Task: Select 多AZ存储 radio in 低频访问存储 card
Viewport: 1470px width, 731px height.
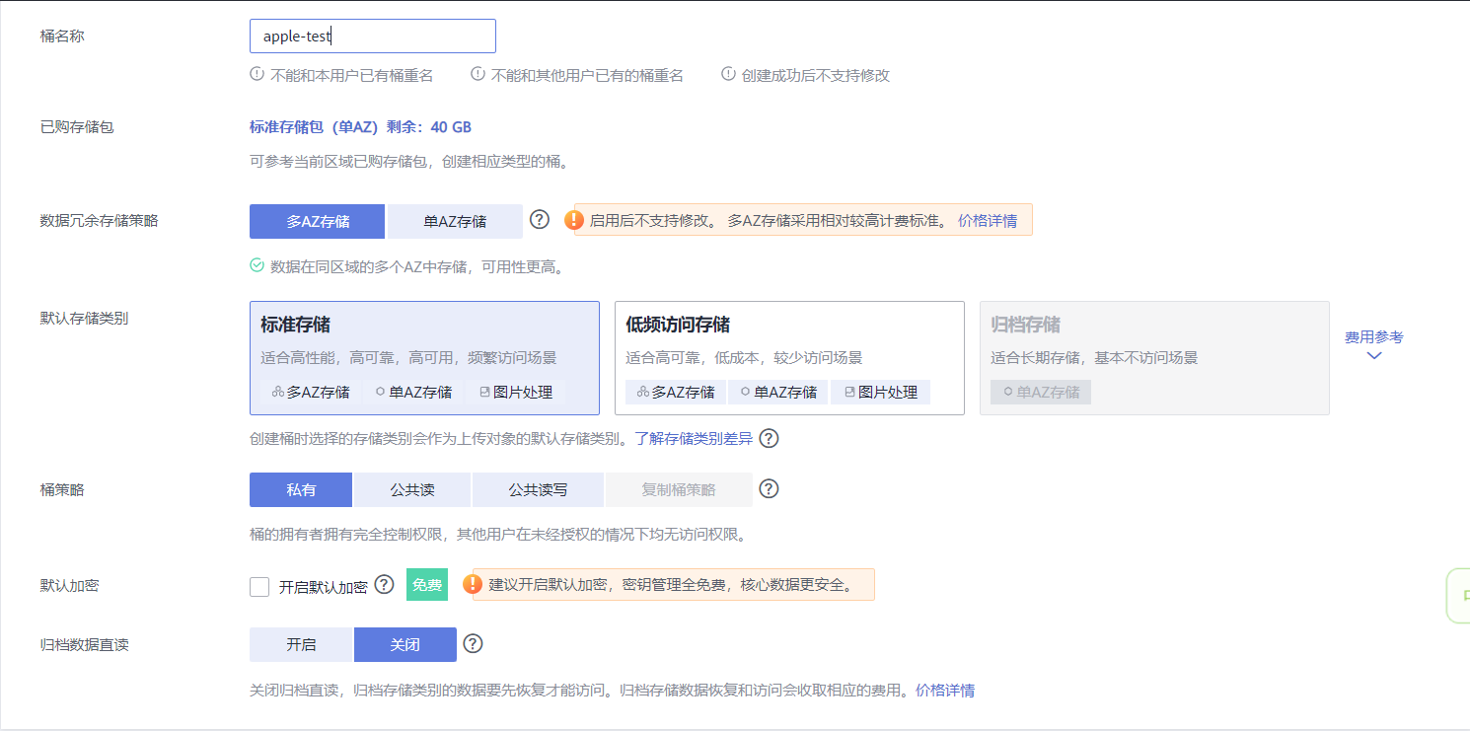Action: (675, 392)
